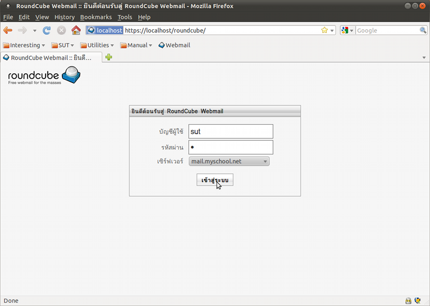The image size is (430, 306).
Task: Click the เซิร์ฟเวอร์ label
Action: click(170, 161)
